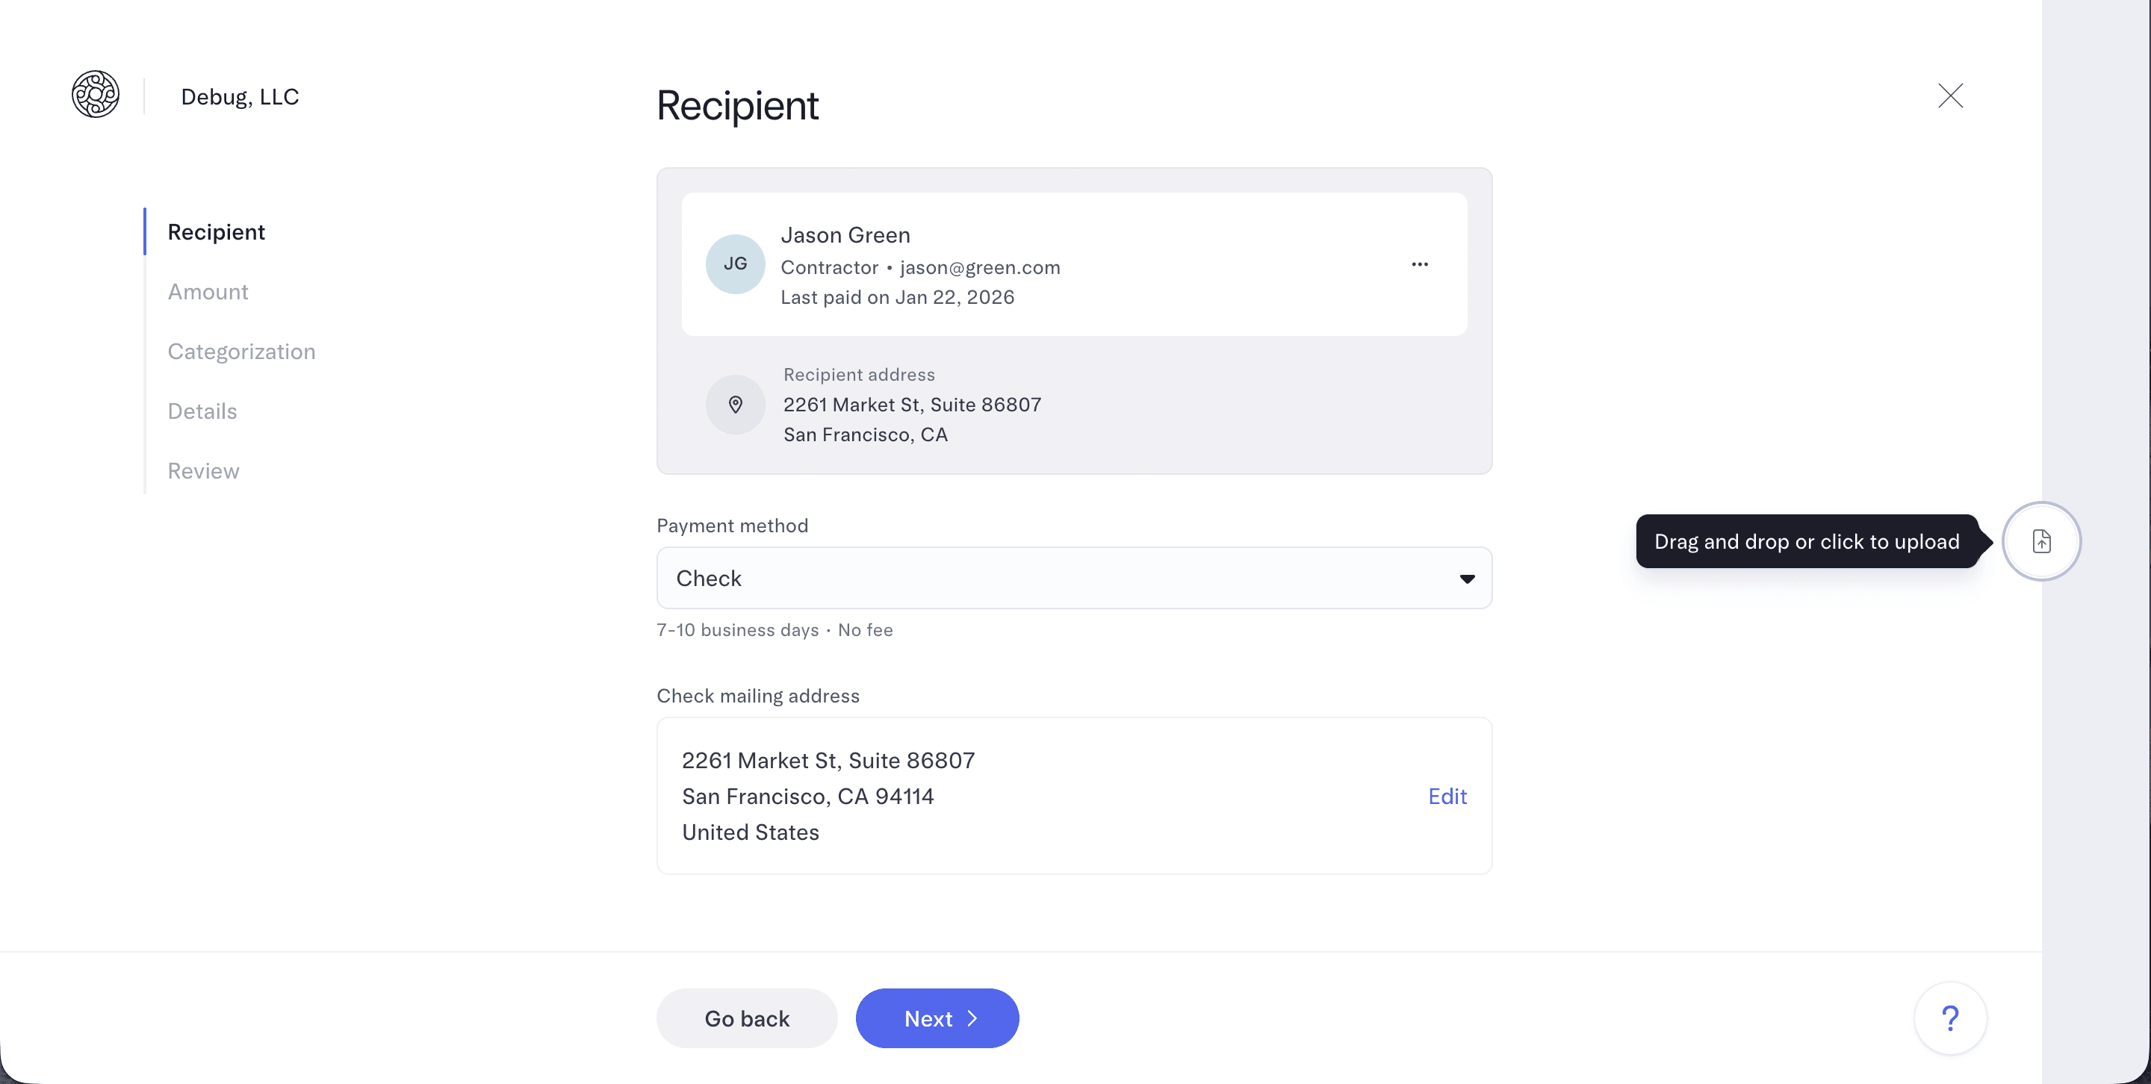
Task: Click the JG avatar circle
Action: (735, 264)
